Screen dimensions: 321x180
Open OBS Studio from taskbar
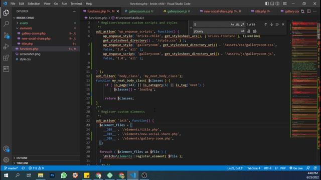[x=144, y=175]
